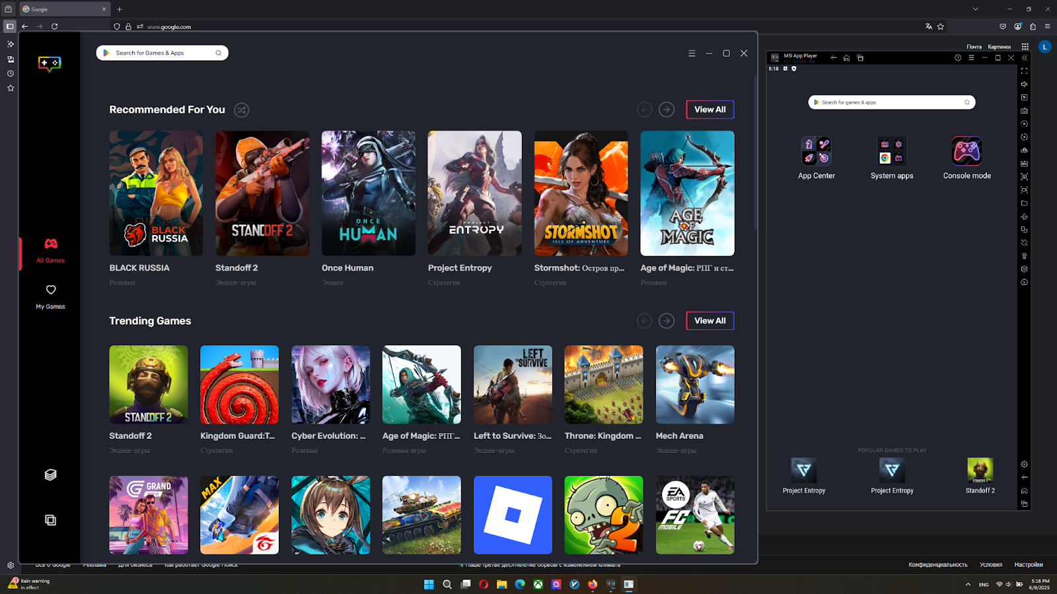
Task: View All Trending Games
Action: [x=710, y=321]
